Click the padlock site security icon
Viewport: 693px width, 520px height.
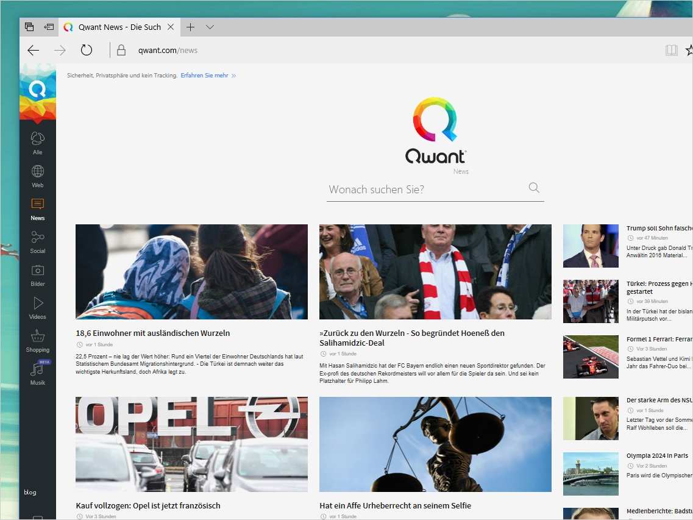coord(121,50)
